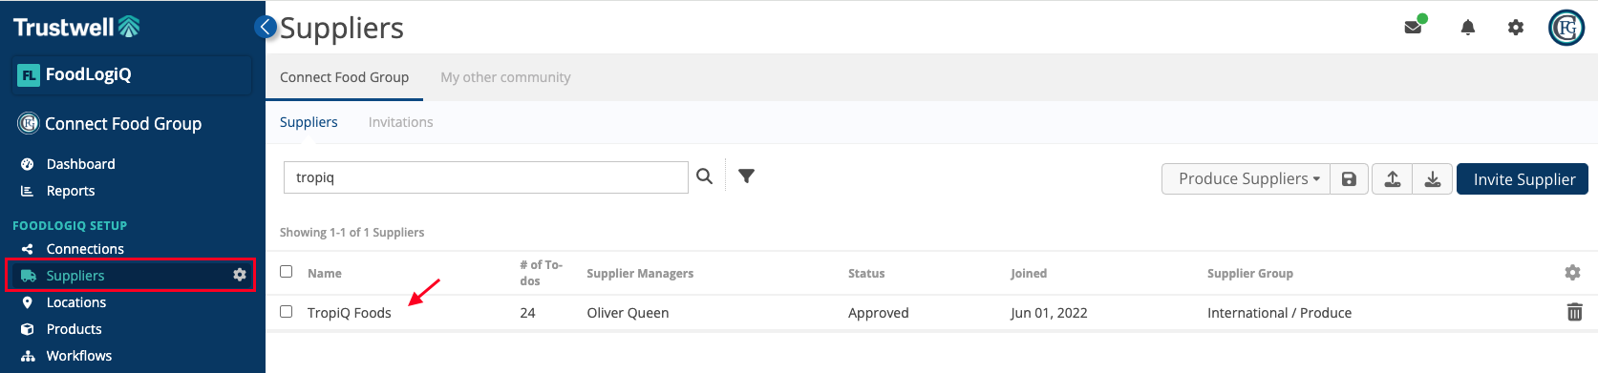Expand the Produce Suppliers dropdown
The image size is (1598, 373).
point(1246,179)
